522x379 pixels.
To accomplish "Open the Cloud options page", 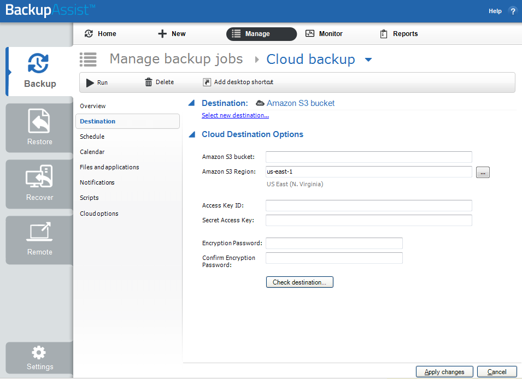I will tap(99, 214).
